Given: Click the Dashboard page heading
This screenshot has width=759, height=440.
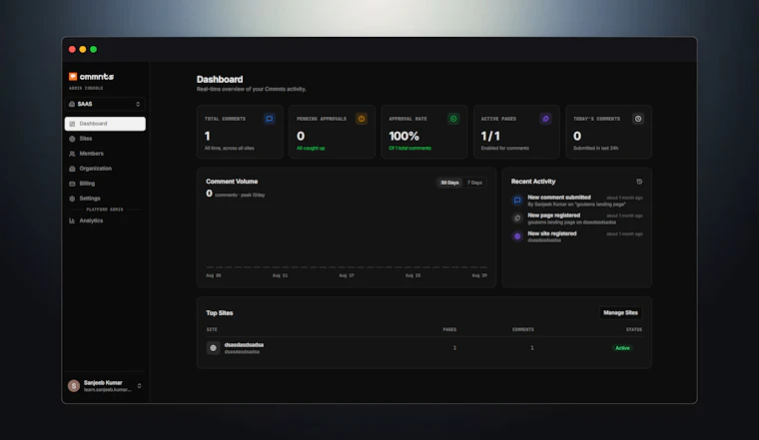Looking at the screenshot, I should [220, 79].
